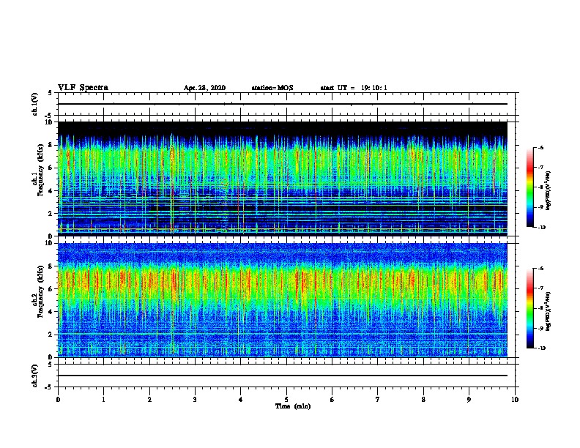Click the date "Apr. 28, 2020"
Screen dimensions: 580x448
coord(204,88)
